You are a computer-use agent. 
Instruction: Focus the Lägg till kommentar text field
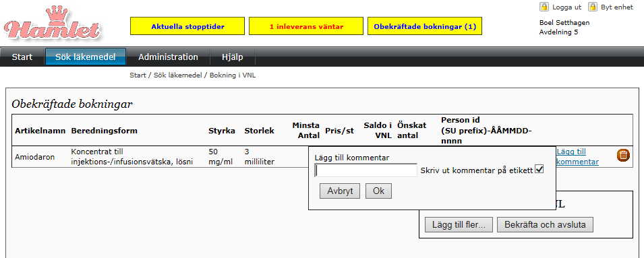[x=366, y=170]
